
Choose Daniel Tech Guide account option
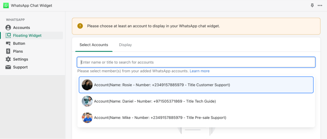point(196,101)
